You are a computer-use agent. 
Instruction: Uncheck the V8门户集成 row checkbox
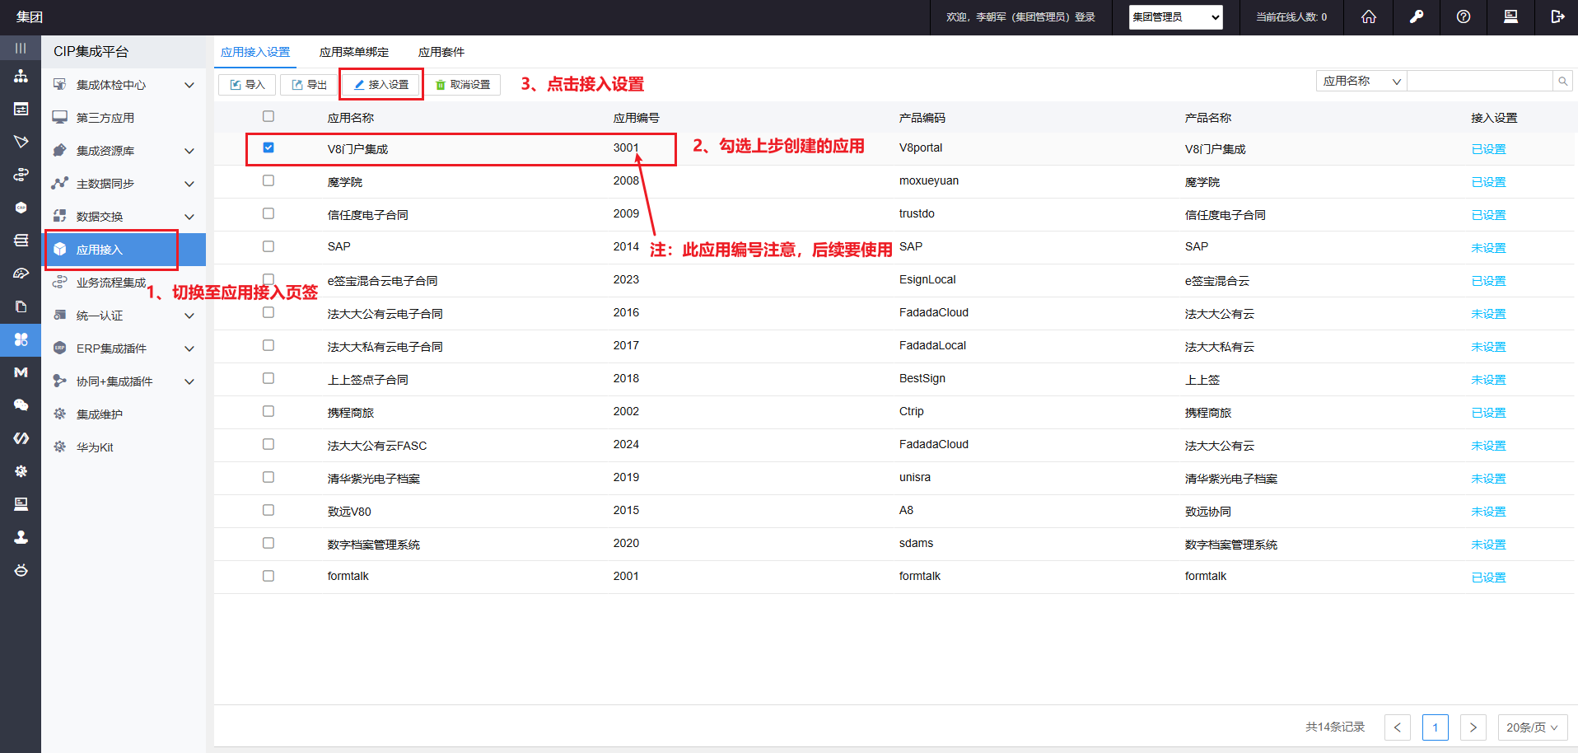click(x=268, y=147)
